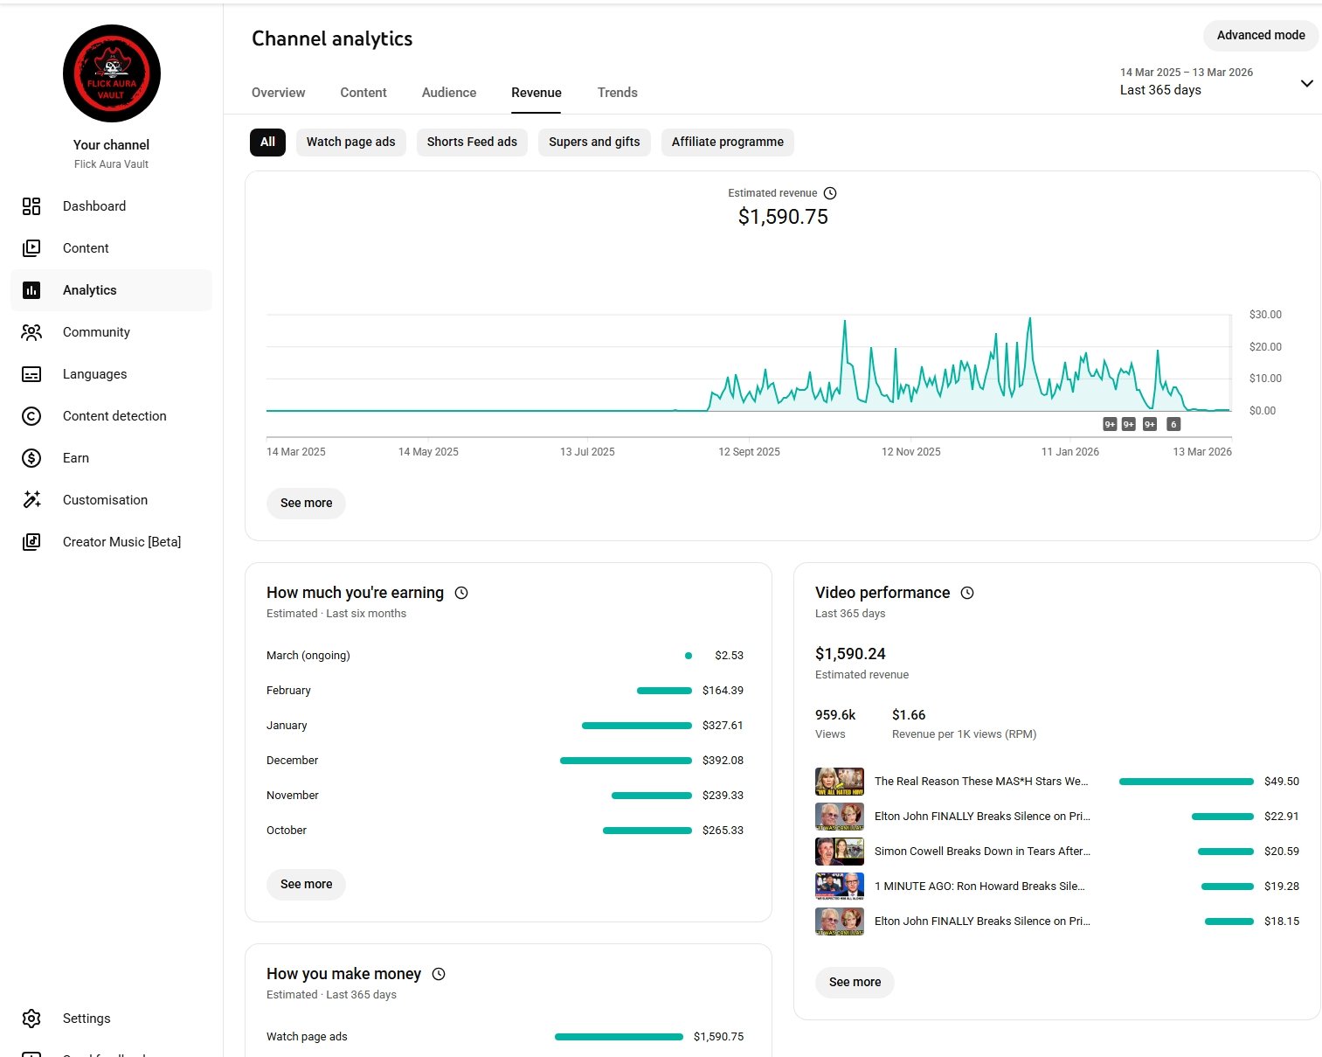Open the MAS*H Stars video thumbnail
1322x1057 pixels.
pyautogui.click(x=840, y=782)
